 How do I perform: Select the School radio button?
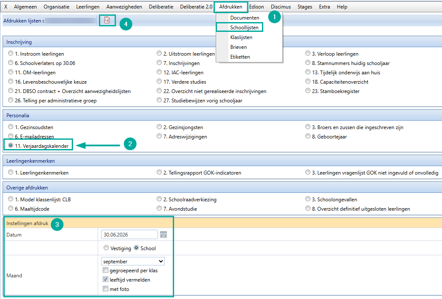[136, 248]
